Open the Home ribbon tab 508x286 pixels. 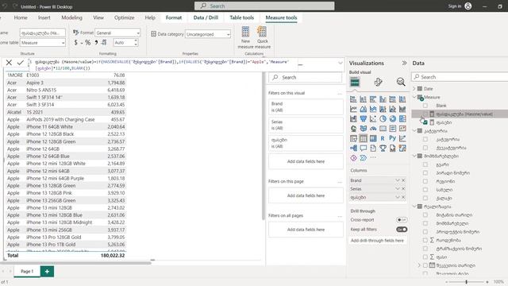[21, 17]
